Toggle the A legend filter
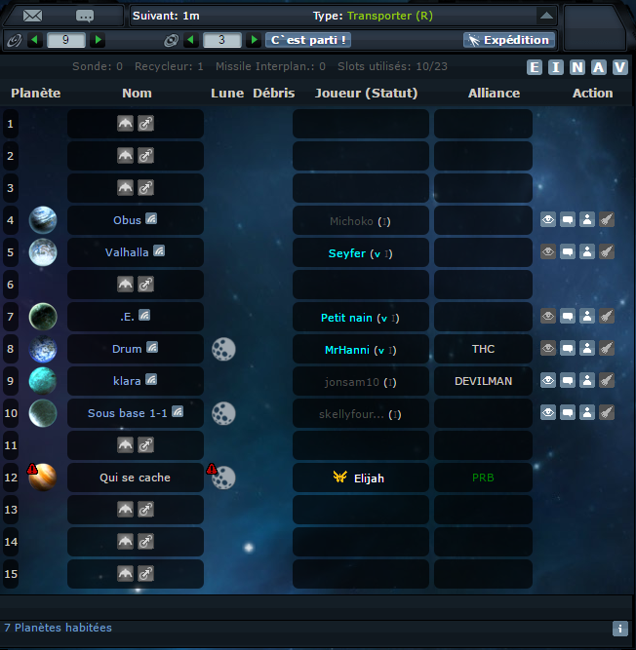This screenshot has width=636, height=650. [x=598, y=67]
